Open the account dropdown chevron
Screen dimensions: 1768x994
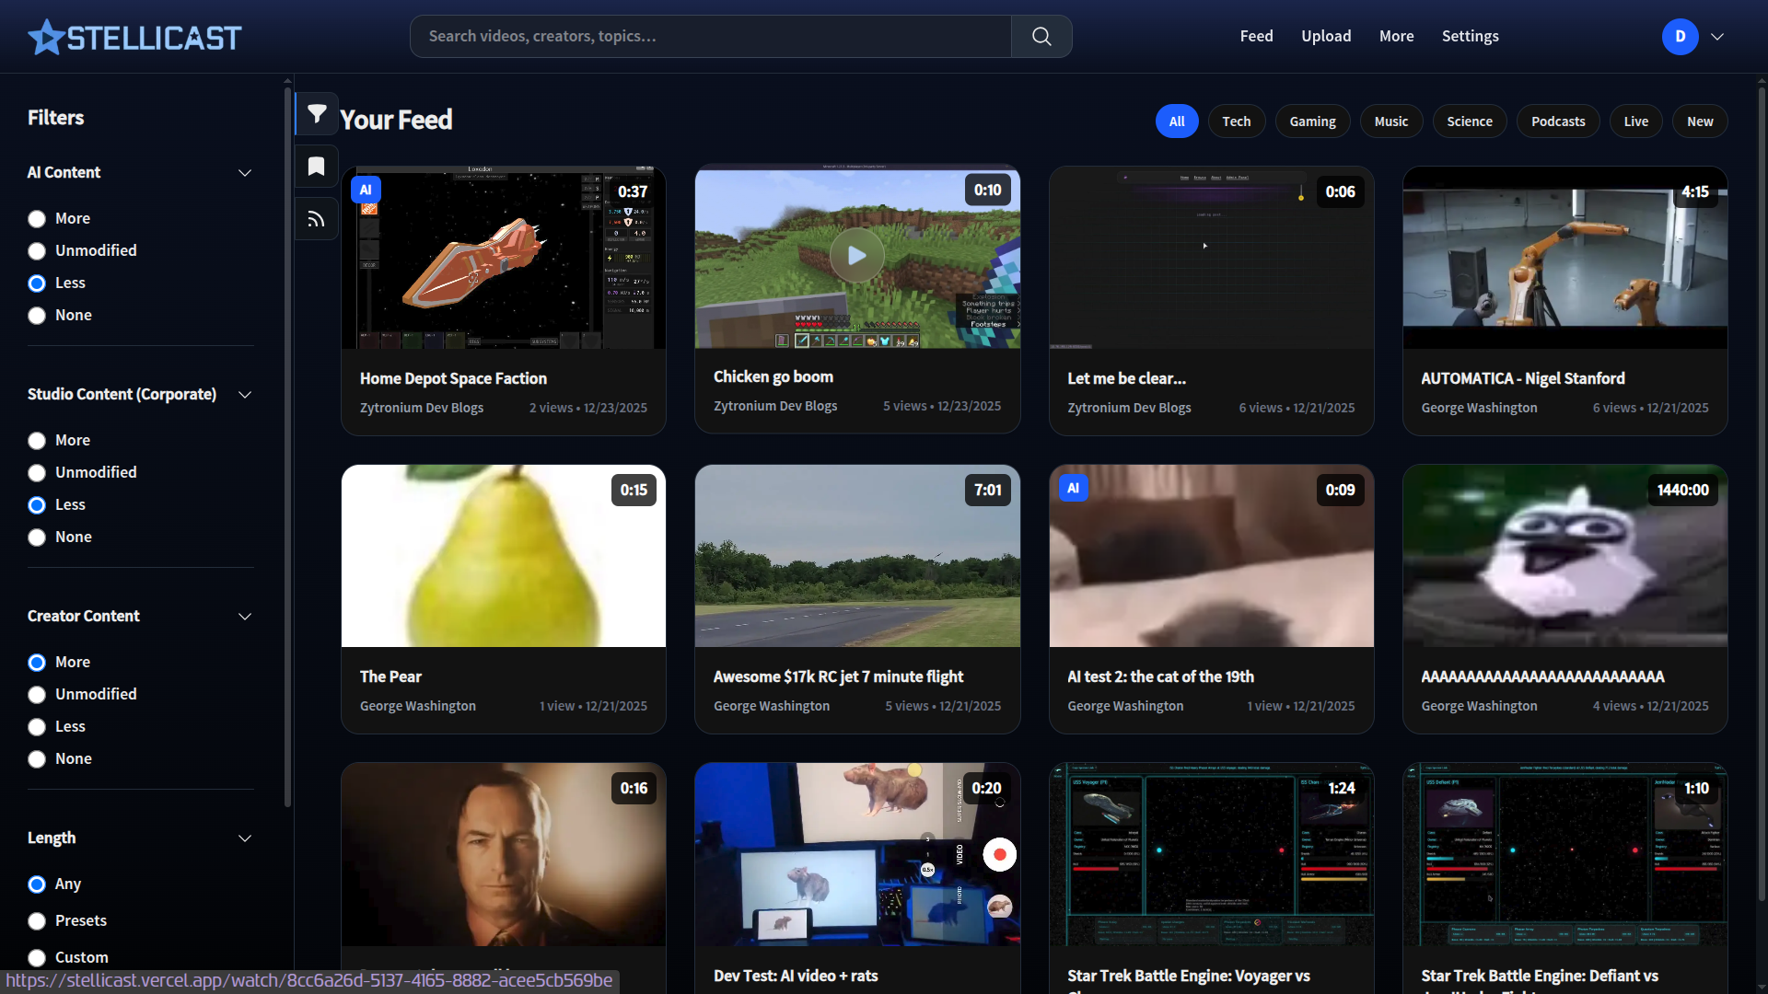click(1717, 37)
